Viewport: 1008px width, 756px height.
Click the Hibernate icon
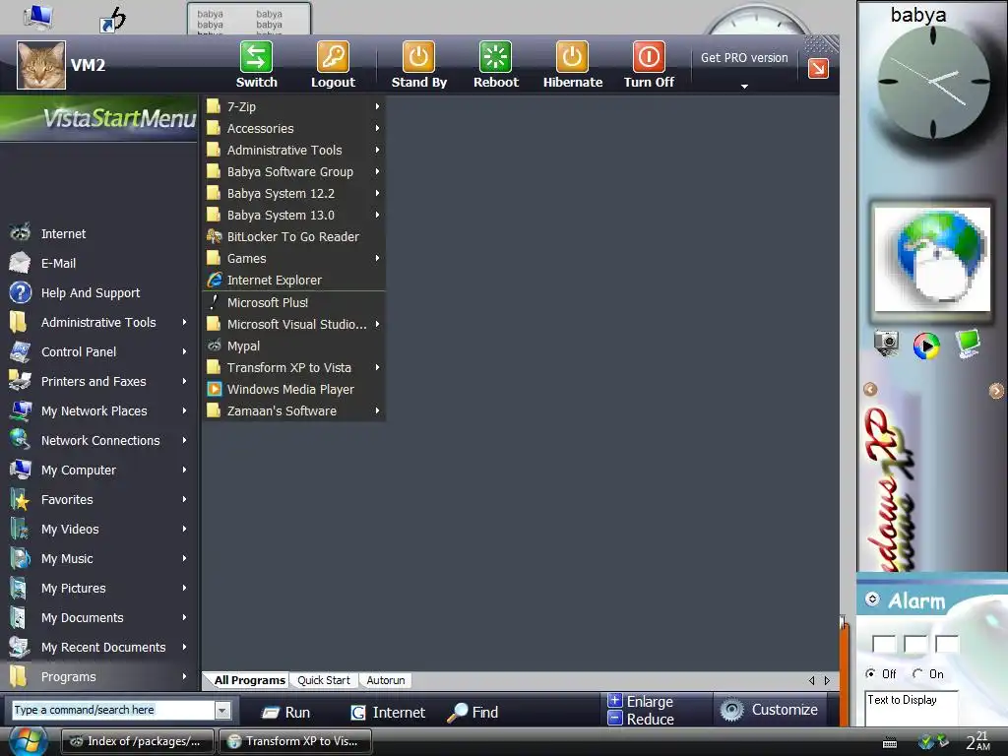coord(572,56)
